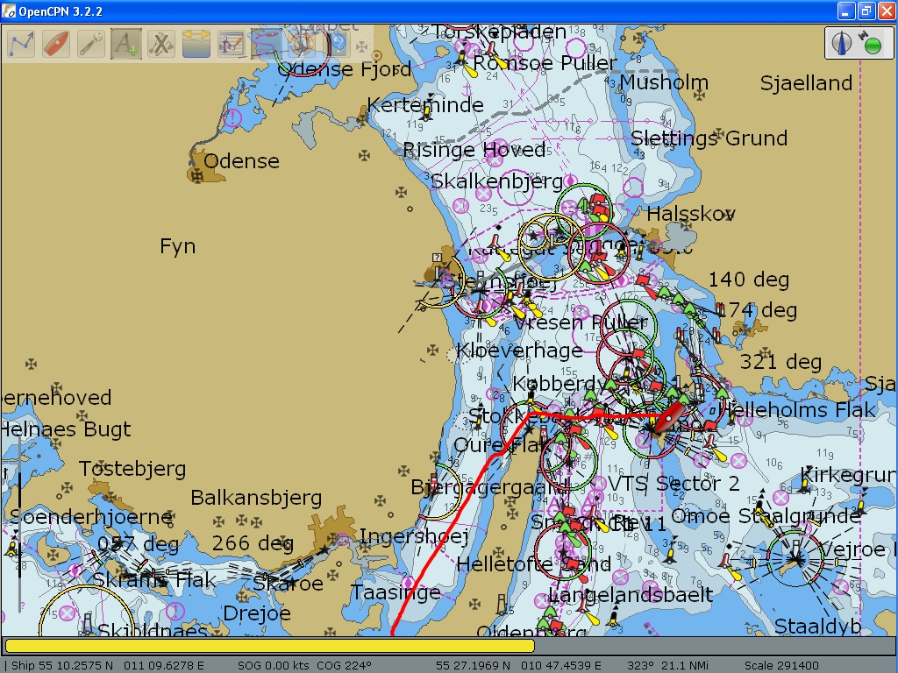Click the 321 deg label
This screenshot has height=673, width=898.
(x=780, y=362)
